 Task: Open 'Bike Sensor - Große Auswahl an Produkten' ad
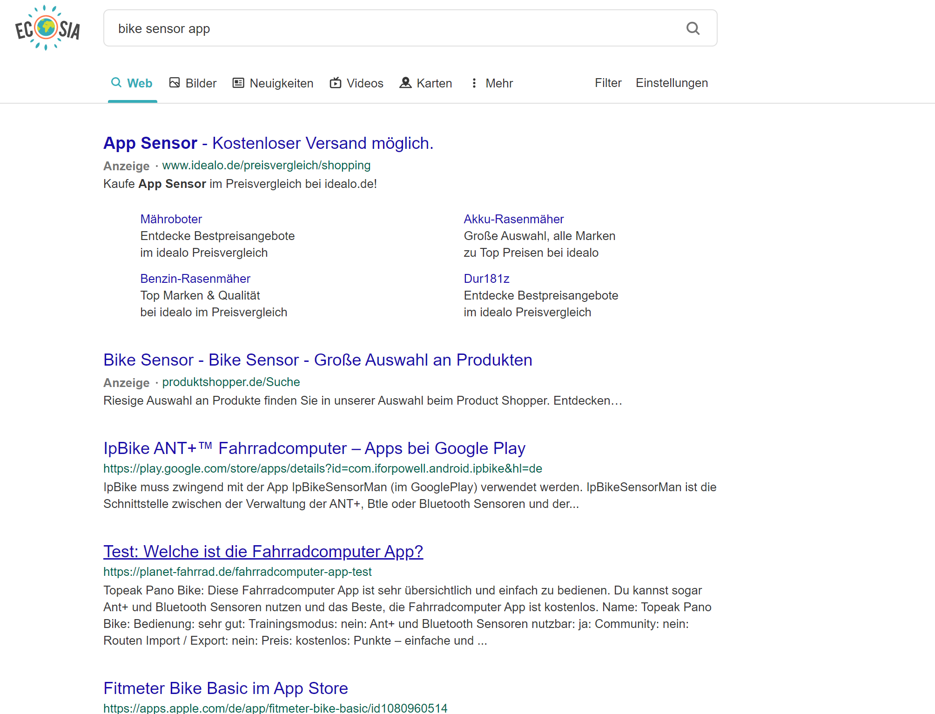pos(317,360)
